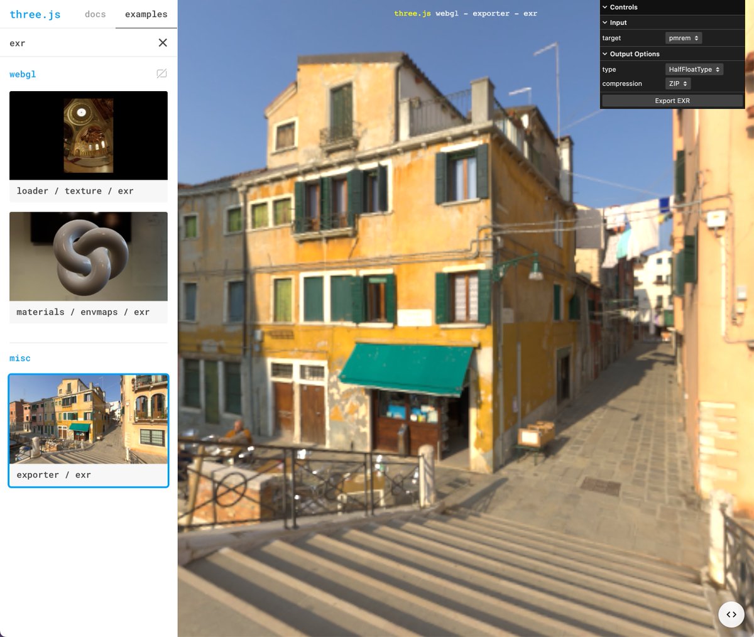The height and width of the screenshot is (637, 754).
Task: Click the materials / envmaps / exr title
Action: 83,312
